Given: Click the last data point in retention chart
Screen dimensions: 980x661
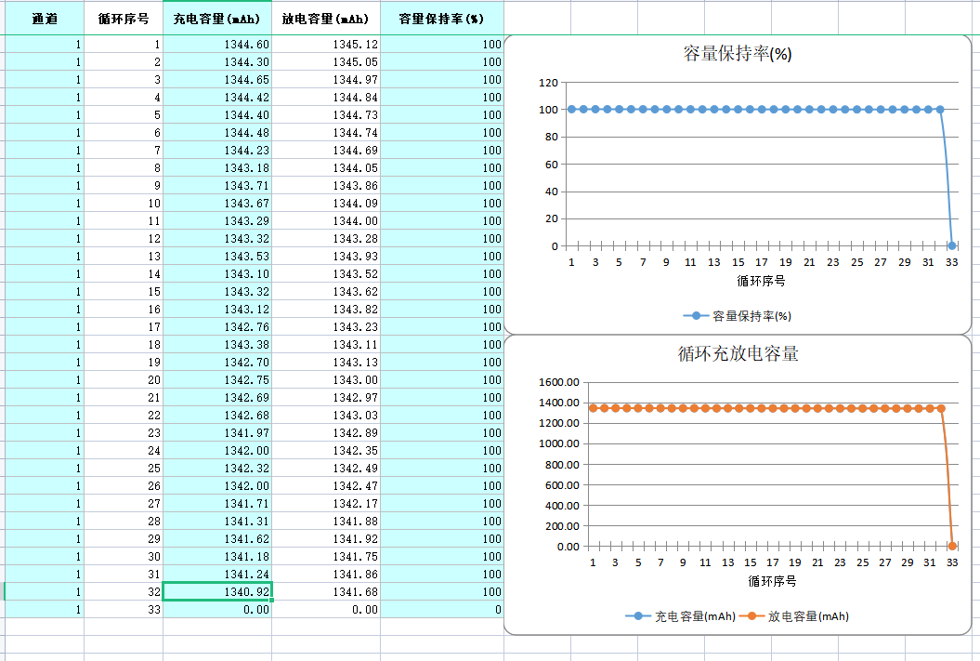Looking at the screenshot, I should 952,245.
